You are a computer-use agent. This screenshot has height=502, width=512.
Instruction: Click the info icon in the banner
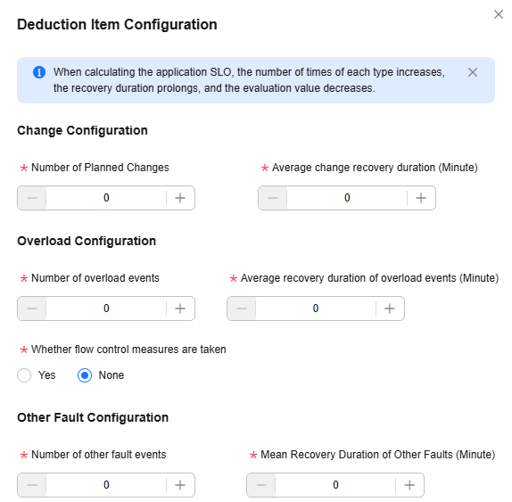(x=39, y=72)
